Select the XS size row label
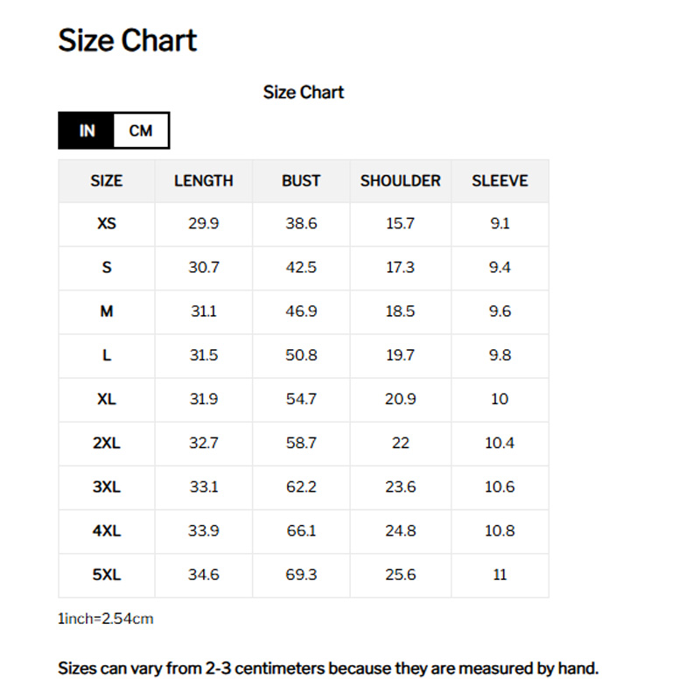700x700 pixels. click(x=107, y=224)
